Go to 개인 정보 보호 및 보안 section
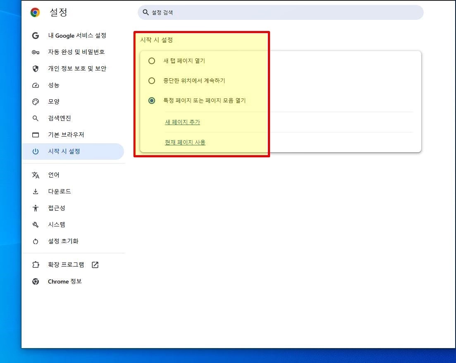The height and width of the screenshot is (363, 456). point(73,69)
